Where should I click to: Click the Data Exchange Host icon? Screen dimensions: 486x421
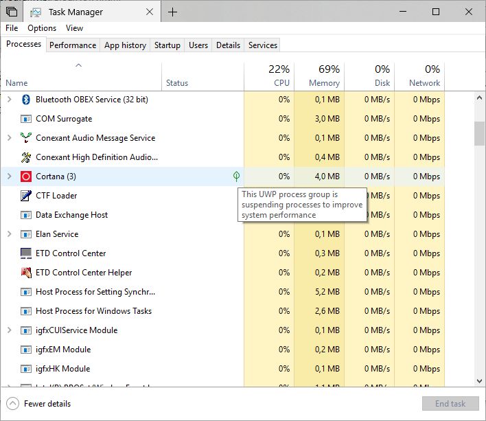(x=26, y=215)
